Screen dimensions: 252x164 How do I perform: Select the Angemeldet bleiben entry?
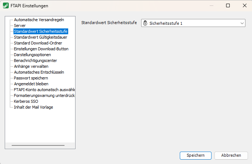31,84
